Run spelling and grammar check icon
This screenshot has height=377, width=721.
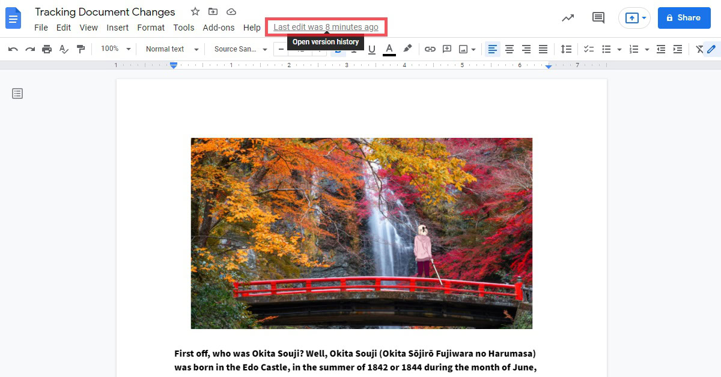64,49
